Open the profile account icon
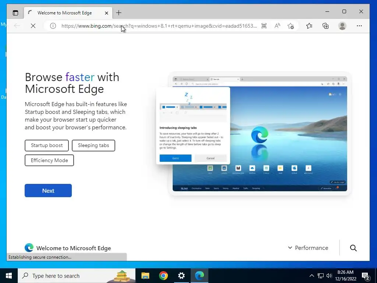This screenshot has height=283, width=377. coord(342,26)
